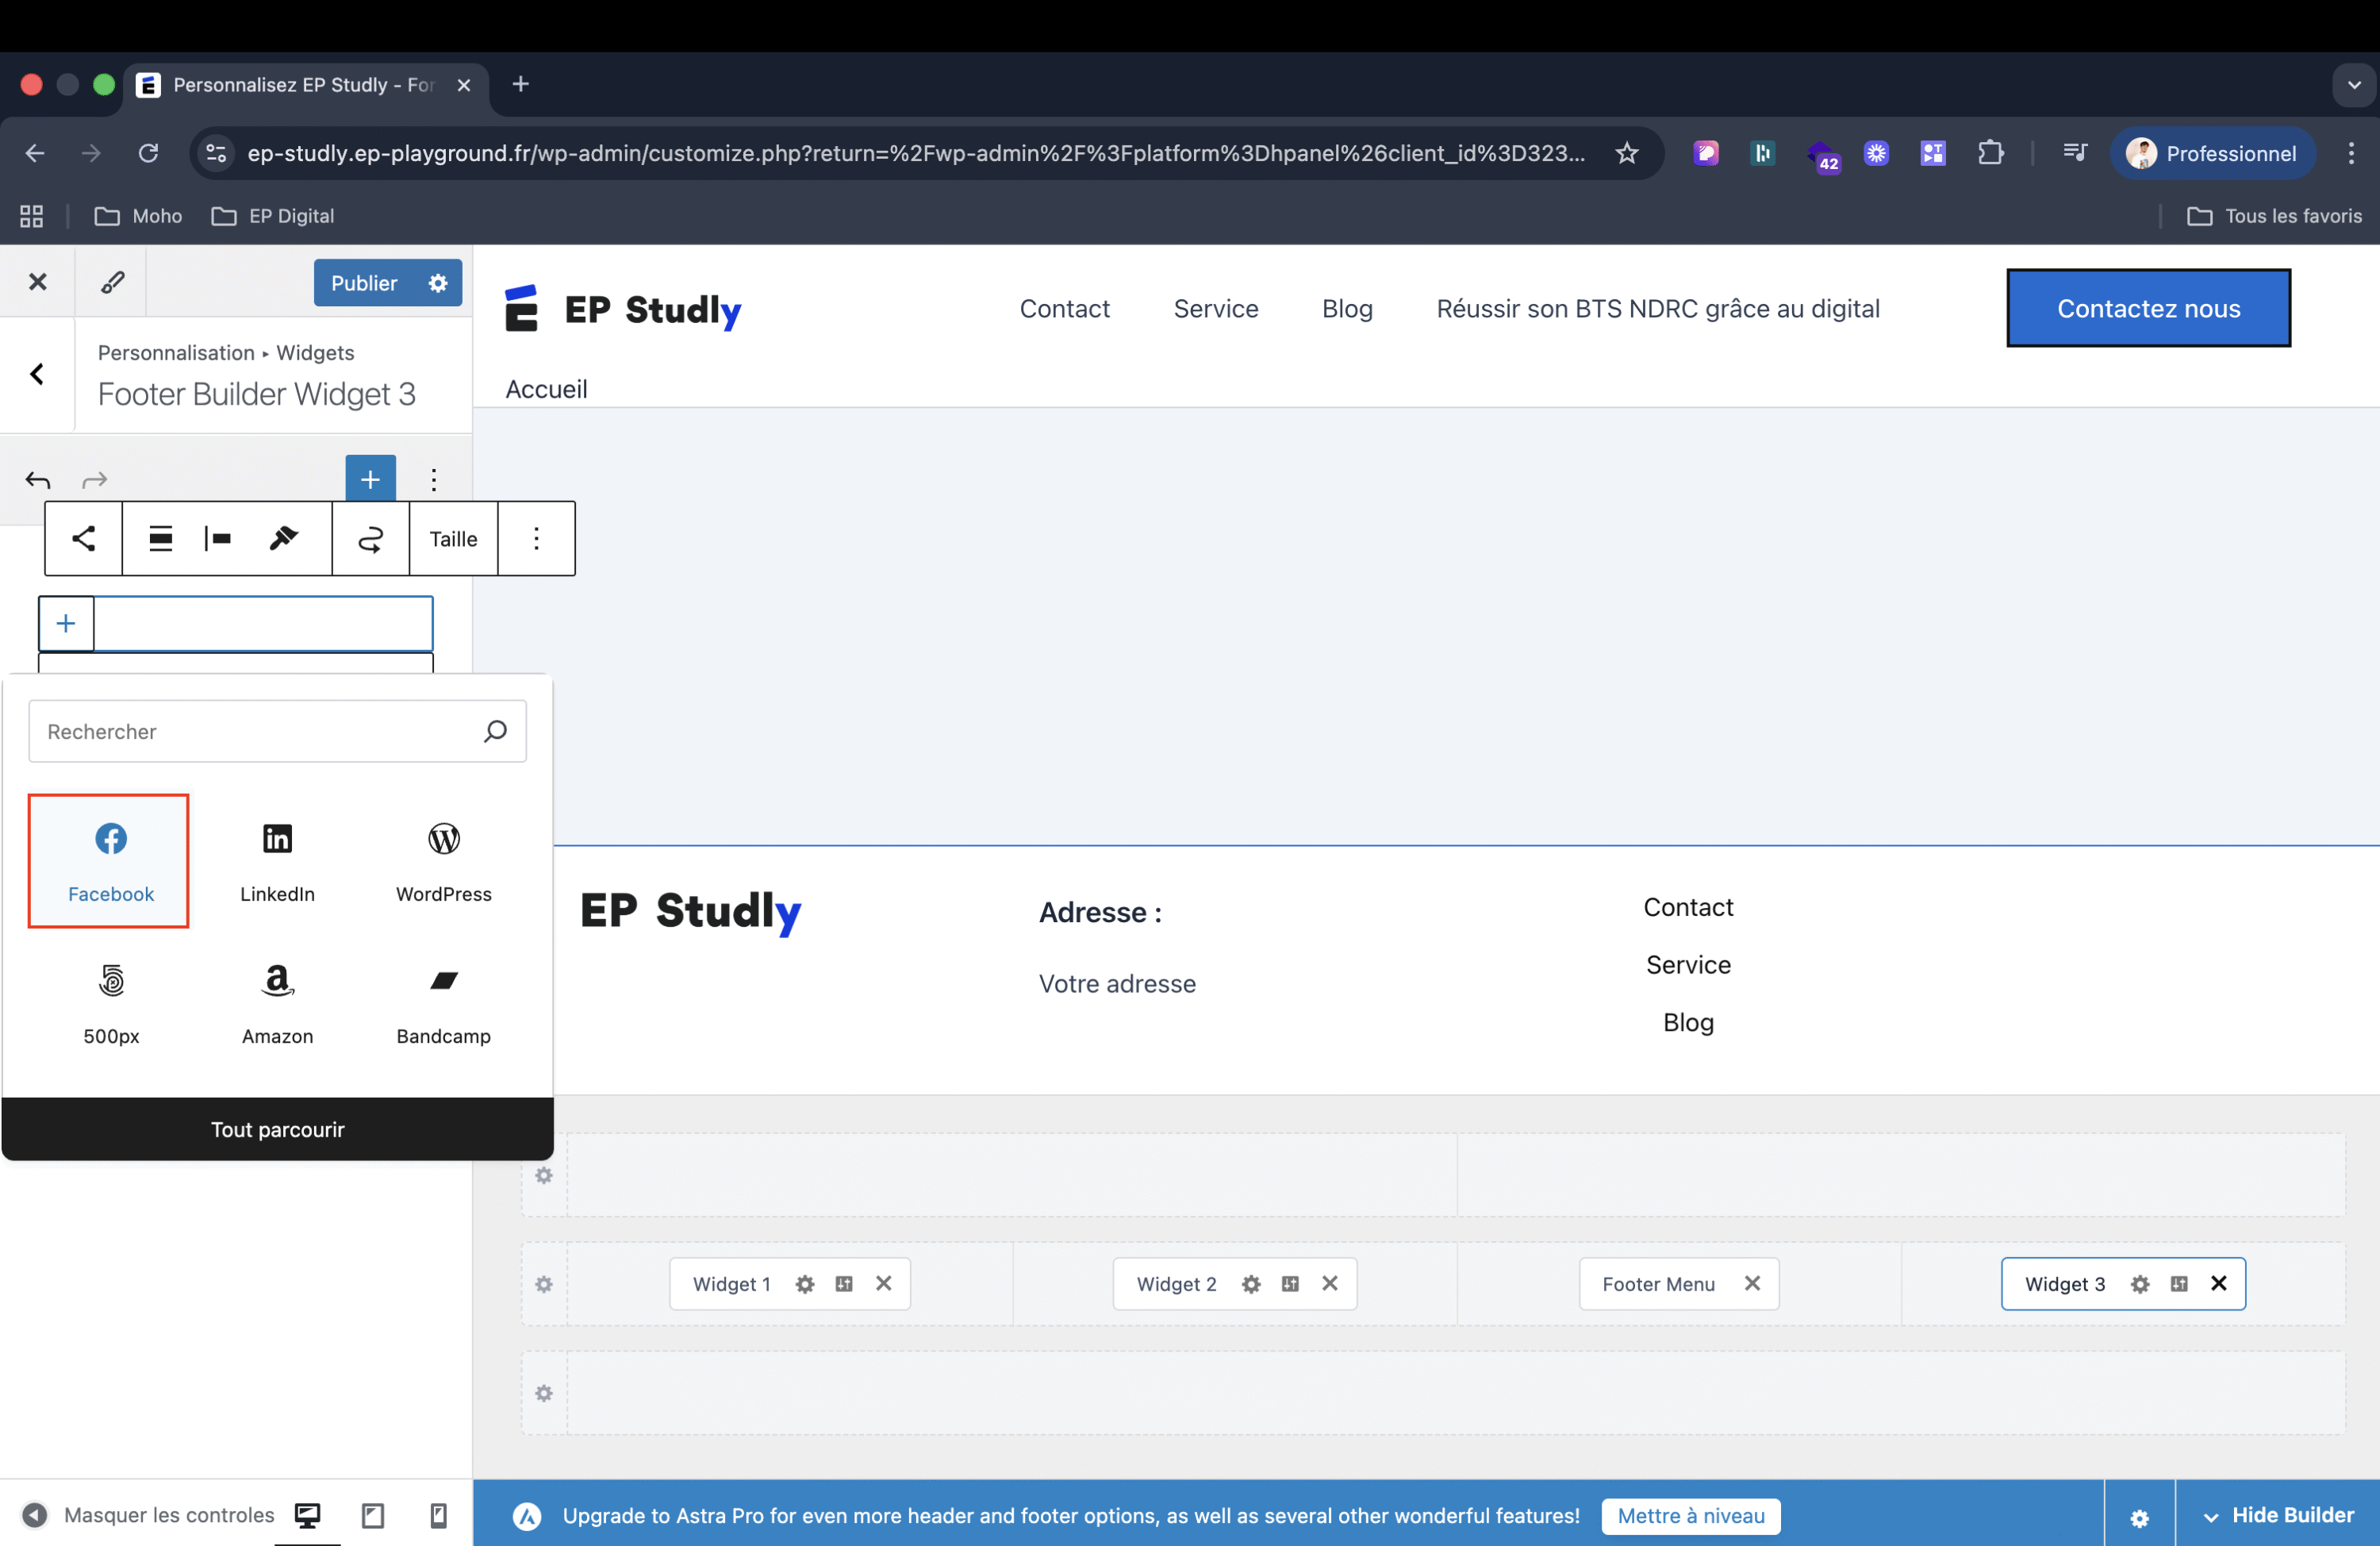
Task: Select the Amazon icon block
Action: coord(277,1002)
